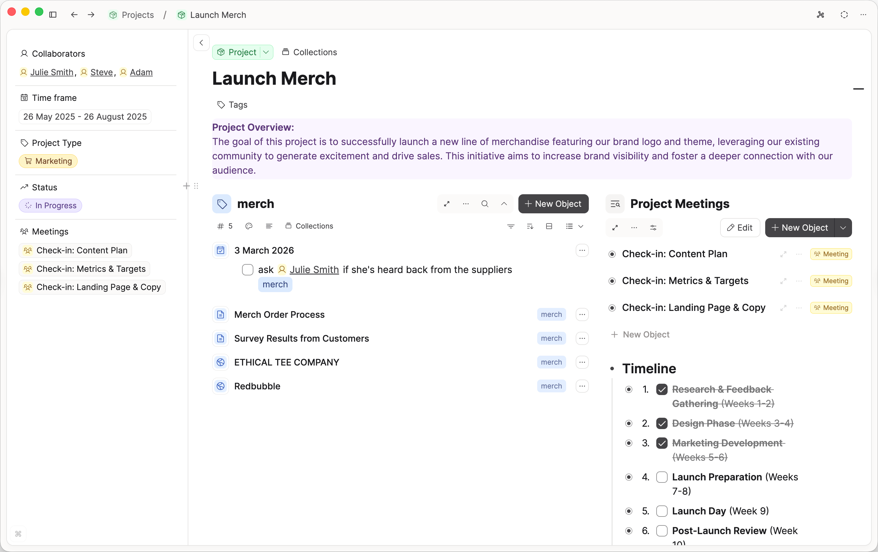Viewport: 878px width, 552px height.
Task: Click the Edit button in Project Meetings
Action: [x=740, y=227]
